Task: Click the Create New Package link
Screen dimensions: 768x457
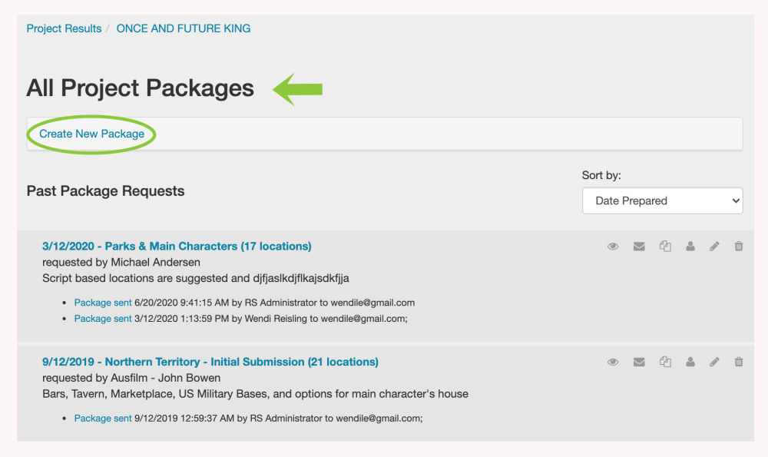Action: pyautogui.click(x=92, y=134)
